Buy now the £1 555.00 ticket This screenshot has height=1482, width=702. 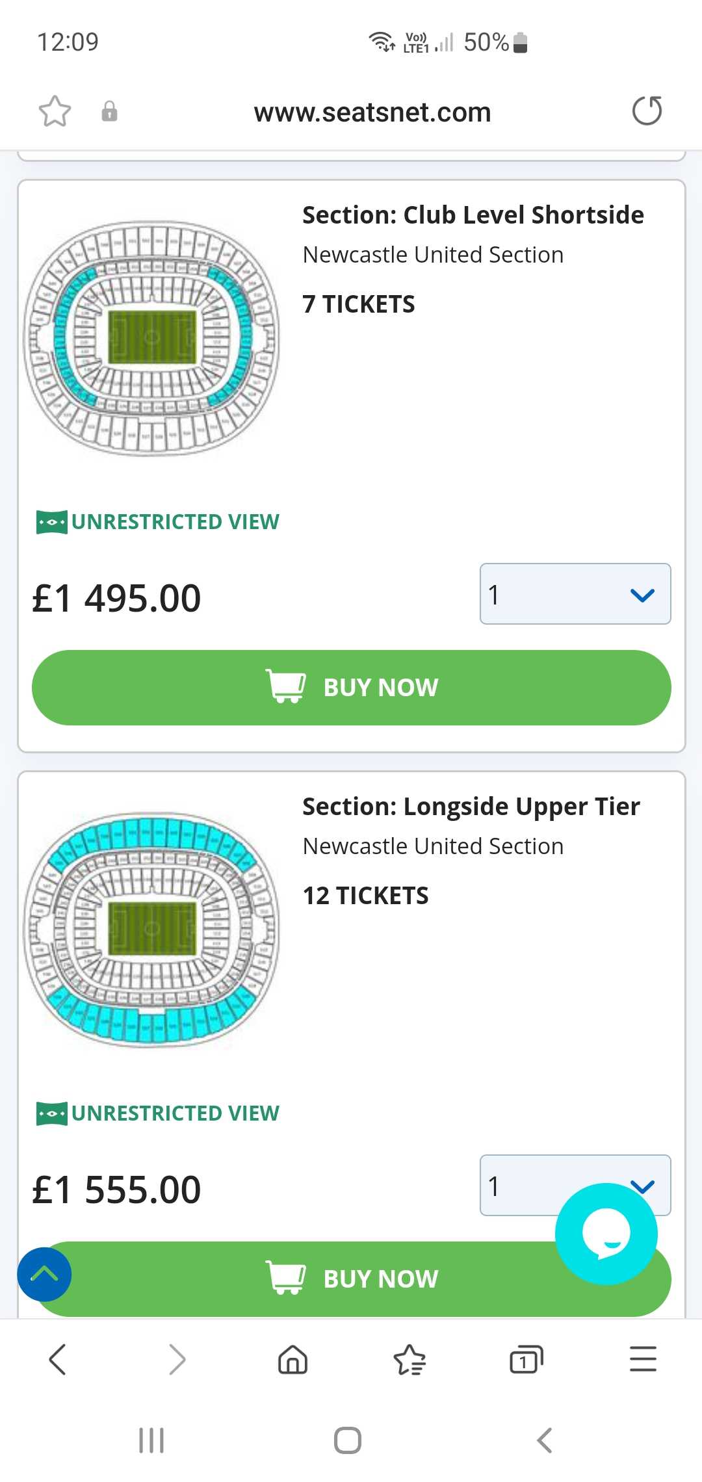(351, 1279)
